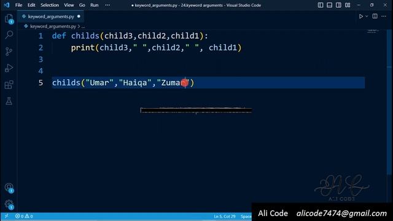Toggle Panel layout icon
This screenshot has height=221, width=393.
coord(329,5)
